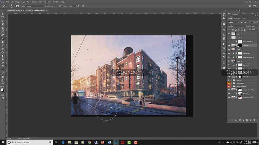Click the foreground color swatch
The image size is (259, 145).
tap(2, 90)
